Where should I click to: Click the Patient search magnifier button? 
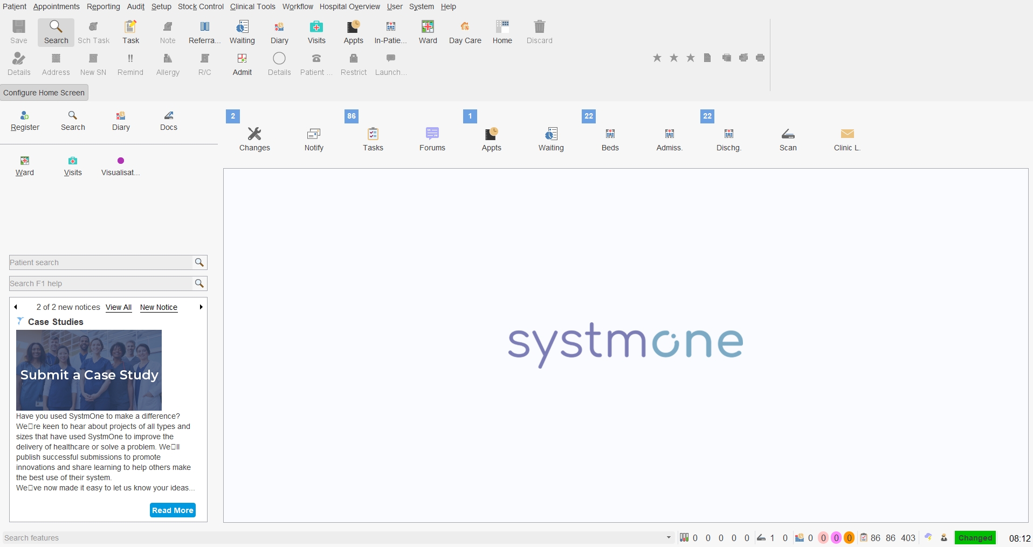(199, 262)
